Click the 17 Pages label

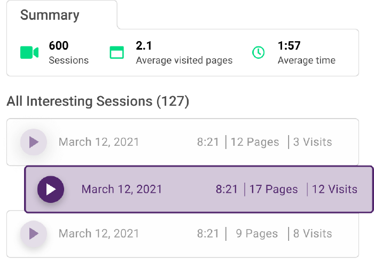274,189
